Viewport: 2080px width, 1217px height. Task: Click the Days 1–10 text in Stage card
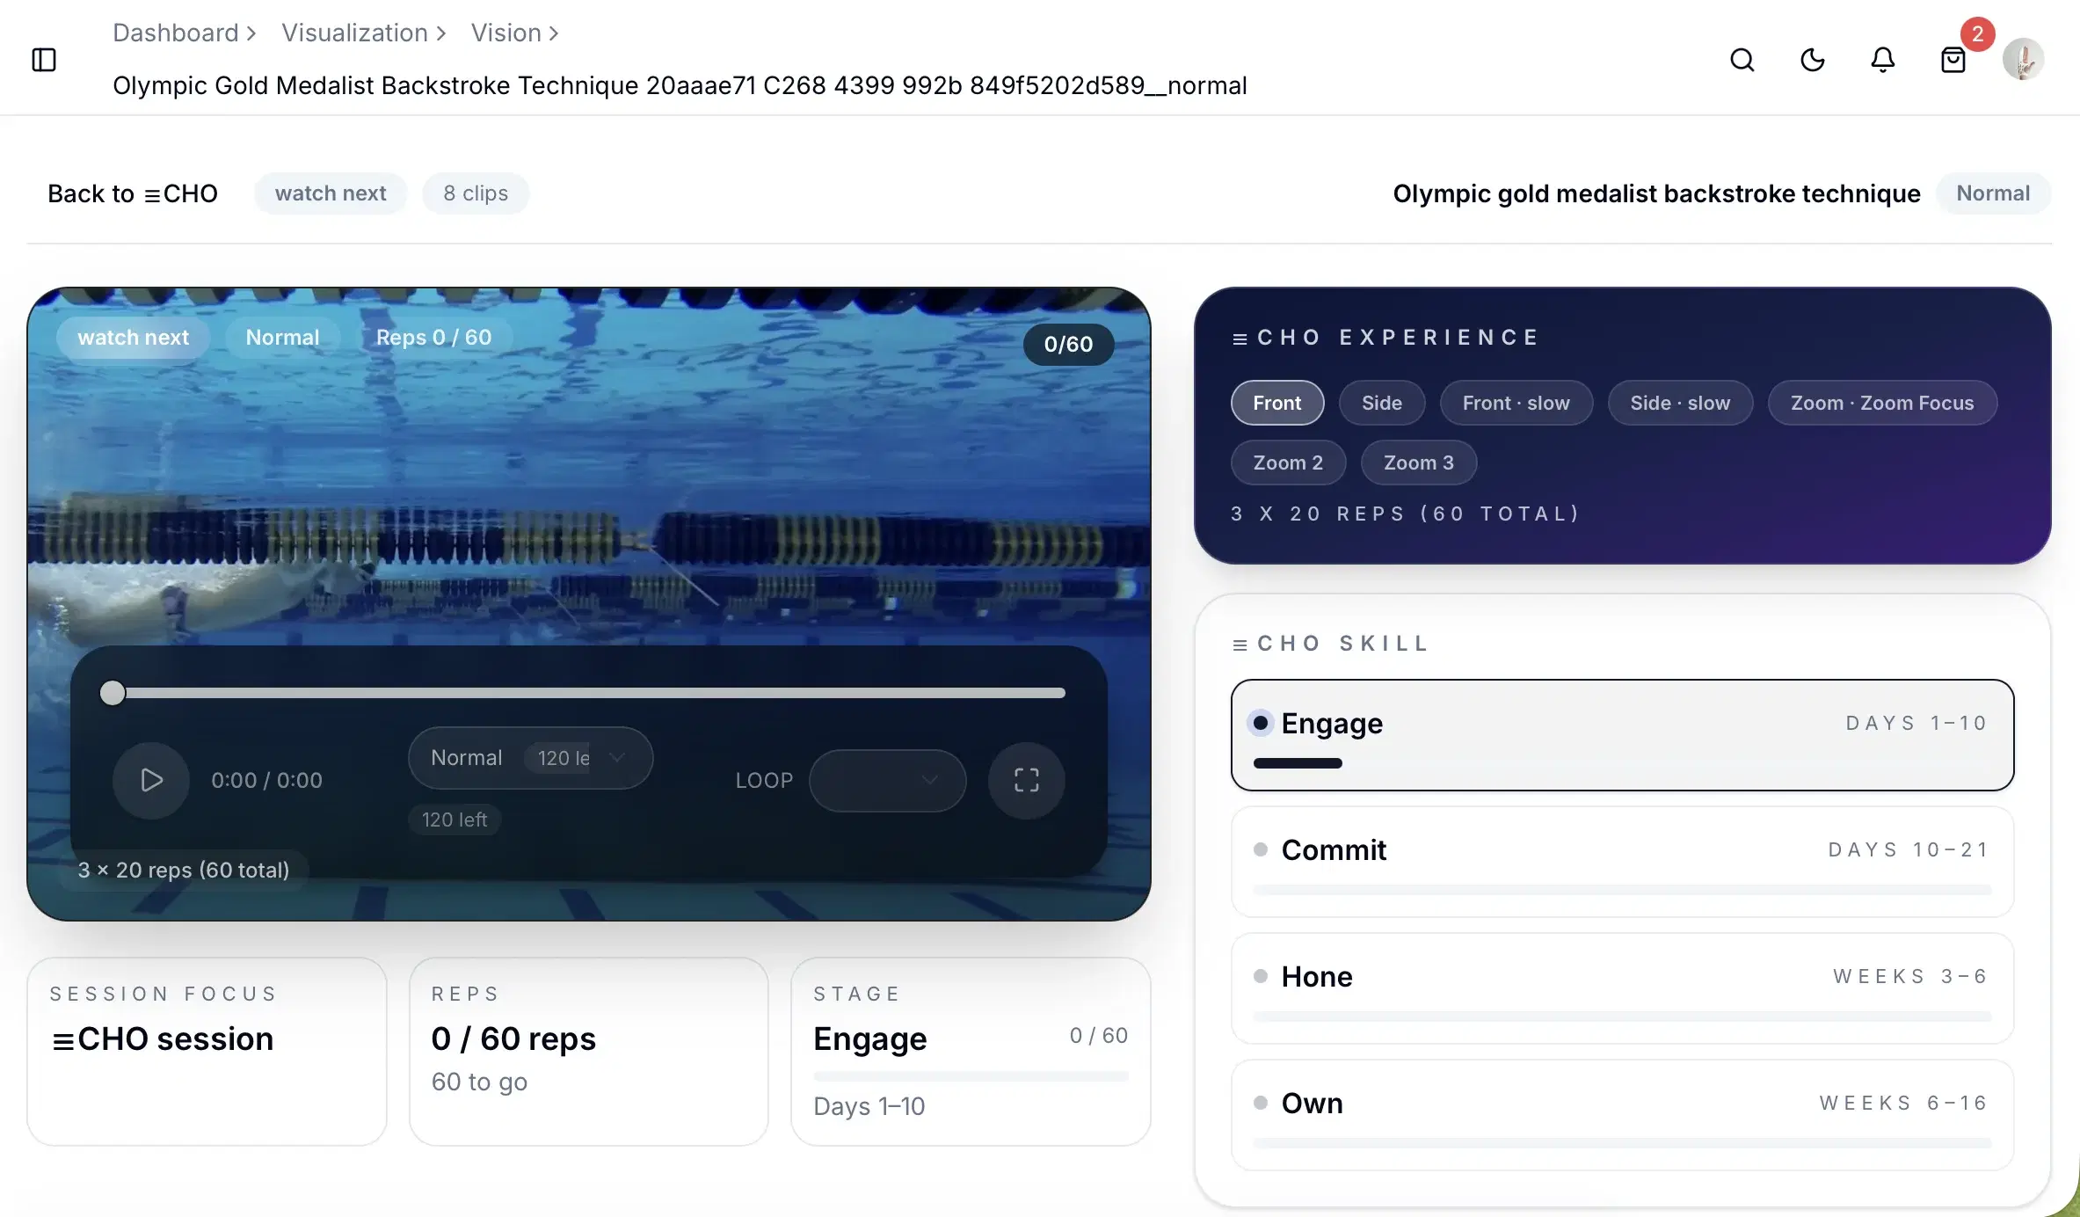[869, 1106]
